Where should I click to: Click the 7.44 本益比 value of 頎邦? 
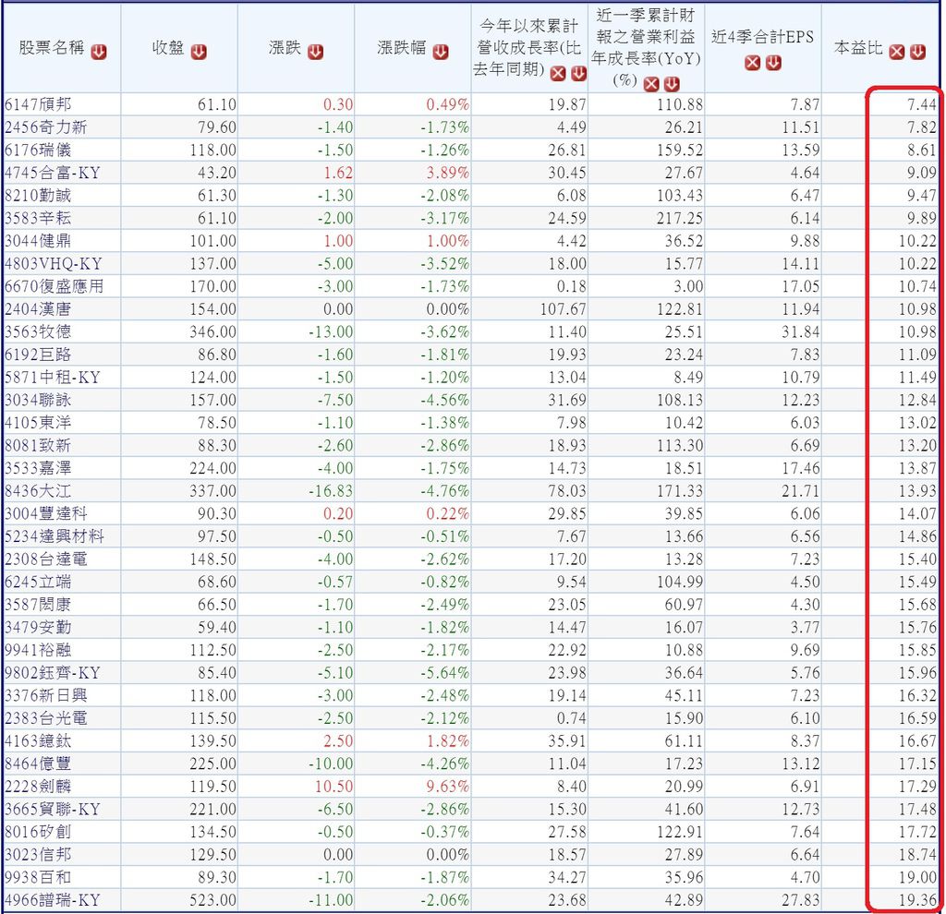922,104
